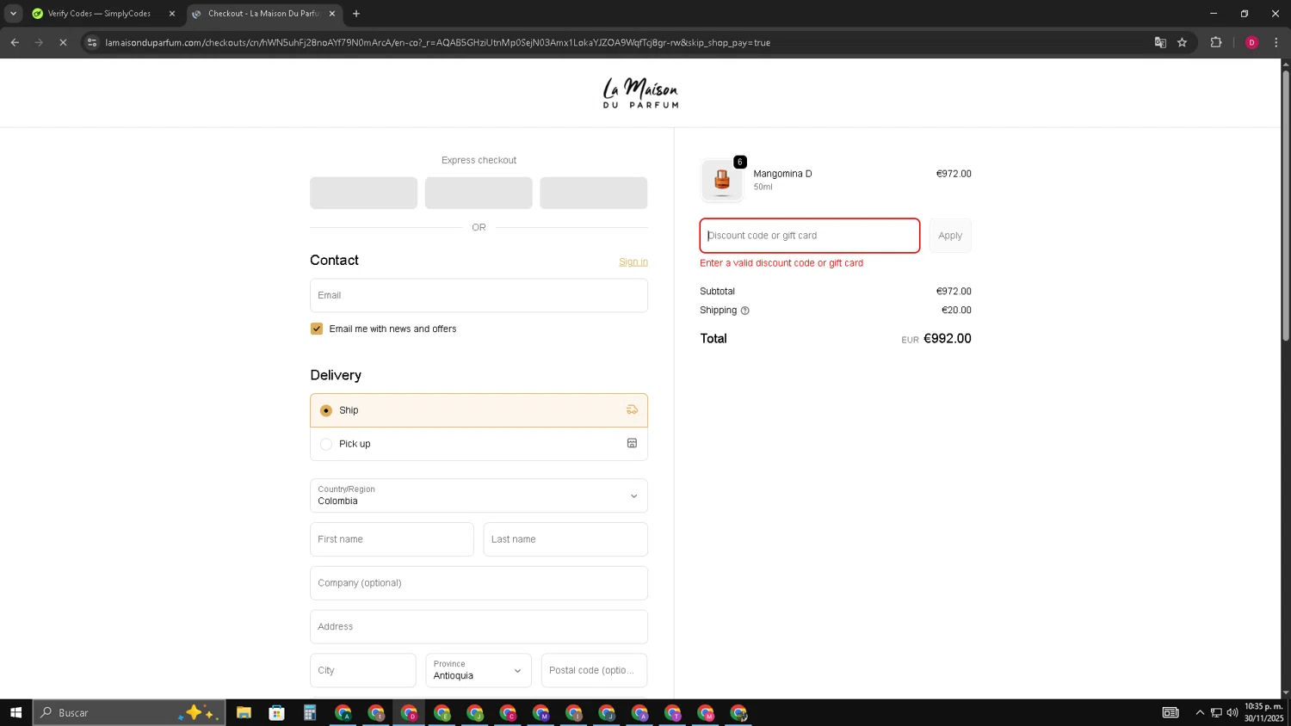
Task: Select the Ship delivery option
Action: coord(479,410)
